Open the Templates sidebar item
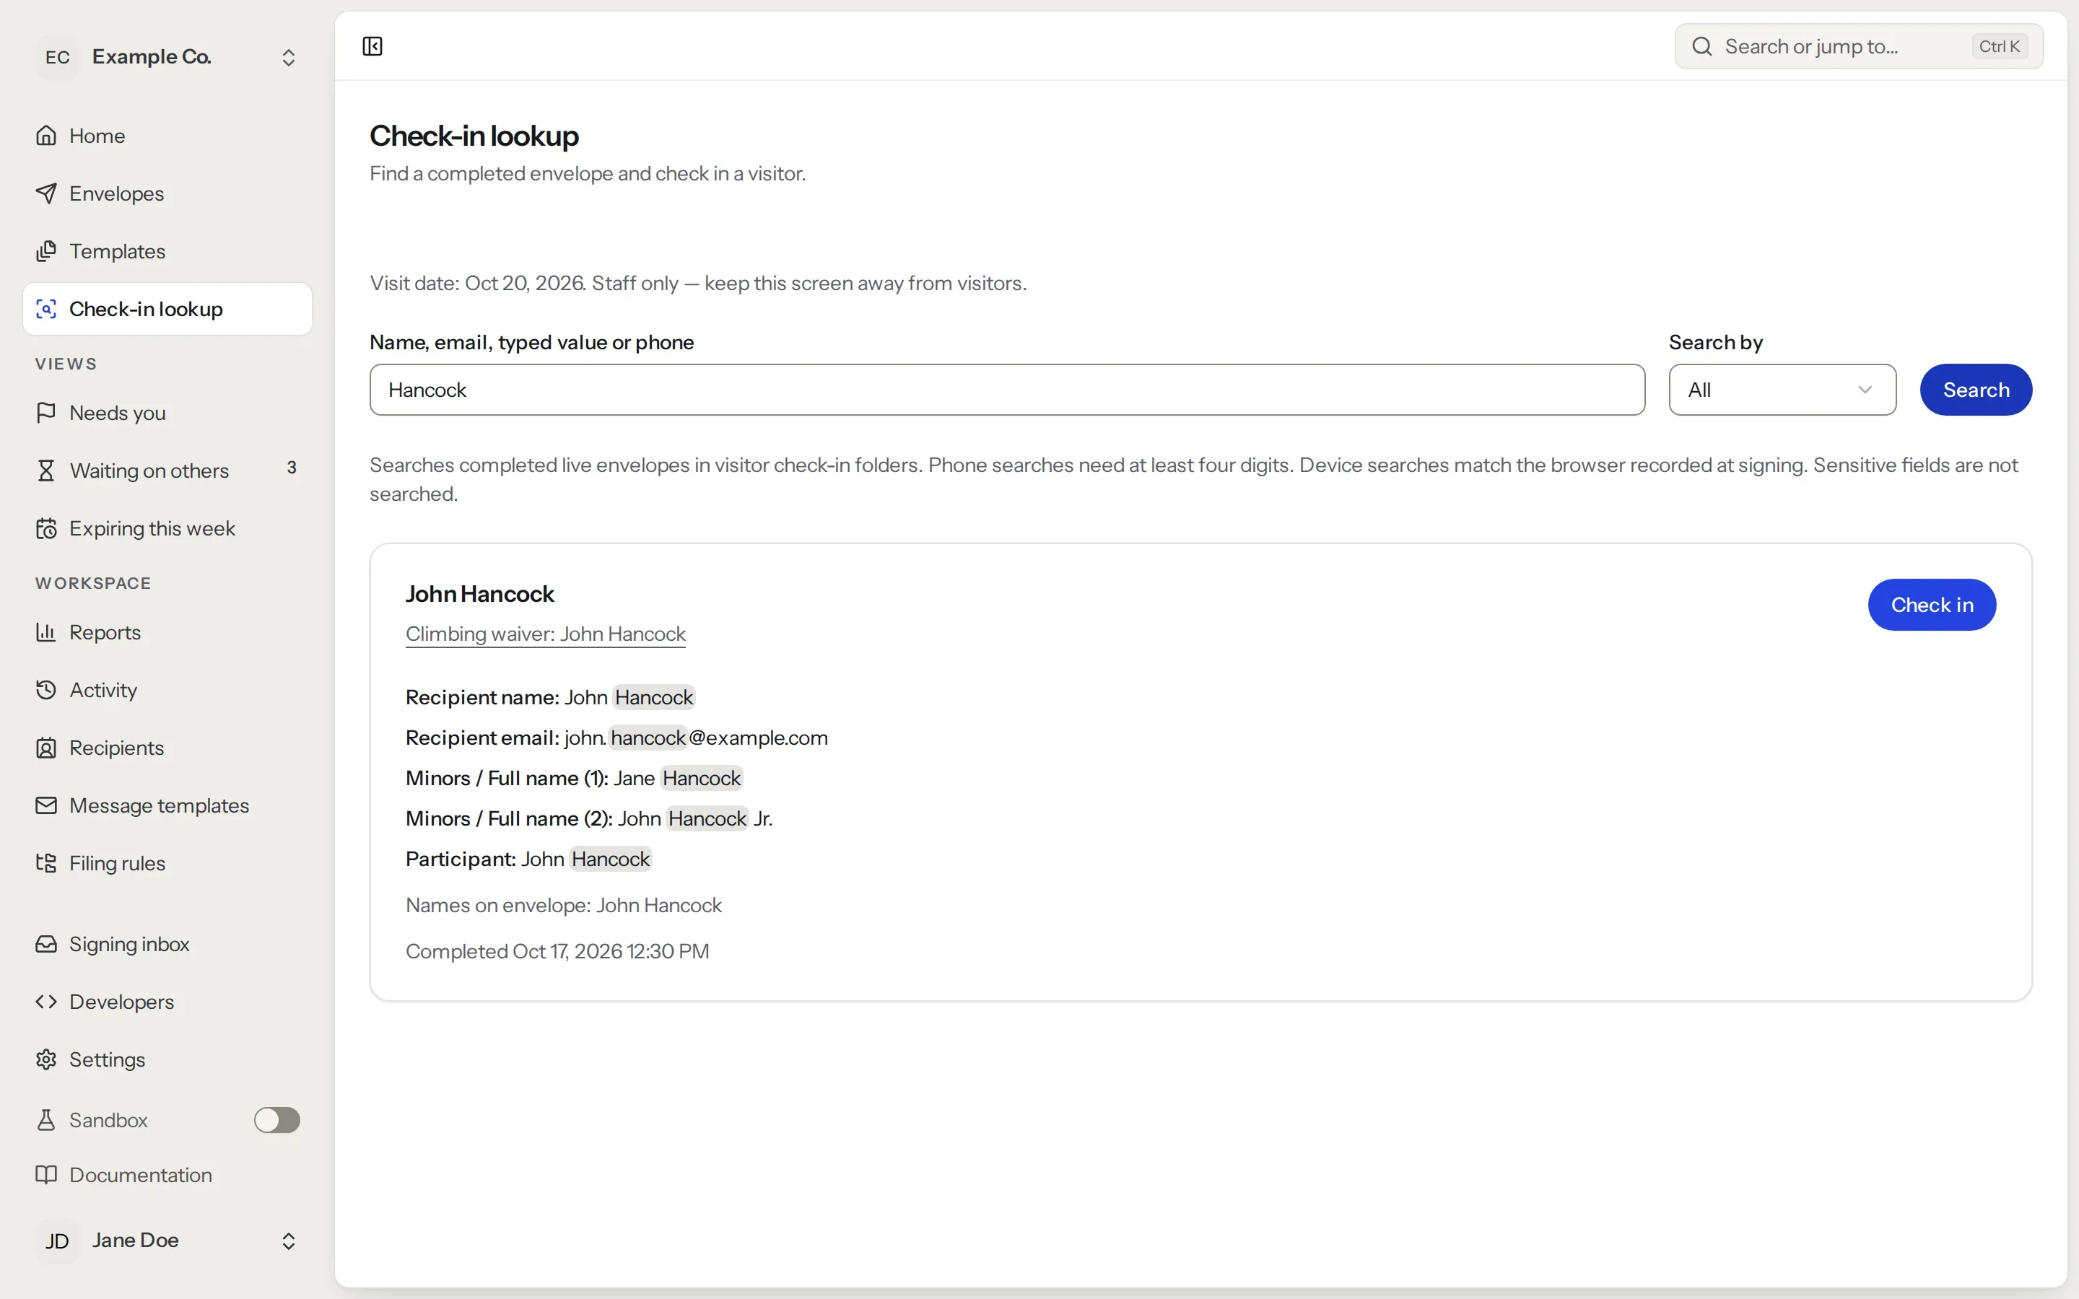 pos(167,251)
